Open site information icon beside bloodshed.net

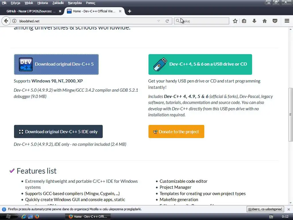[x=14, y=21]
